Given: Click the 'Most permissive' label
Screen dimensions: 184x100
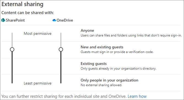Looking at the screenshot, I should [37, 33].
